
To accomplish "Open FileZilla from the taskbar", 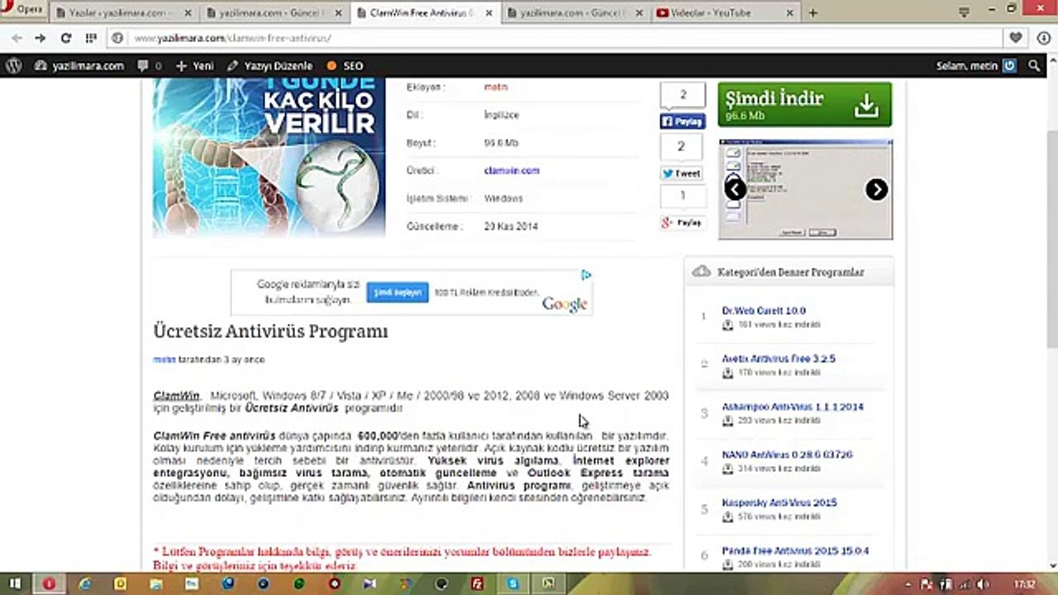I will point(477,583).
